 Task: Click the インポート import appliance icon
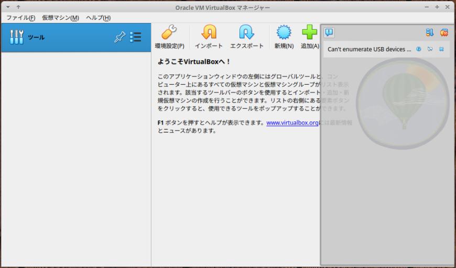point(209,37)
